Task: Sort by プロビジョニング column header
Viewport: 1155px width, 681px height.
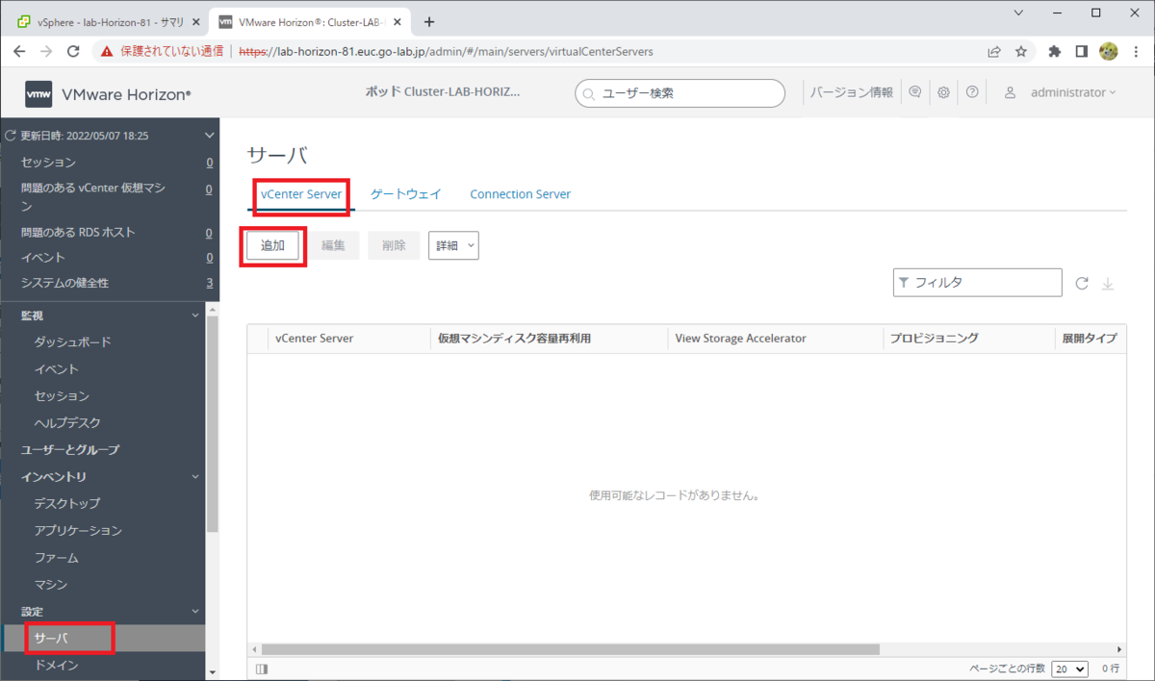Action: (935, 338)
